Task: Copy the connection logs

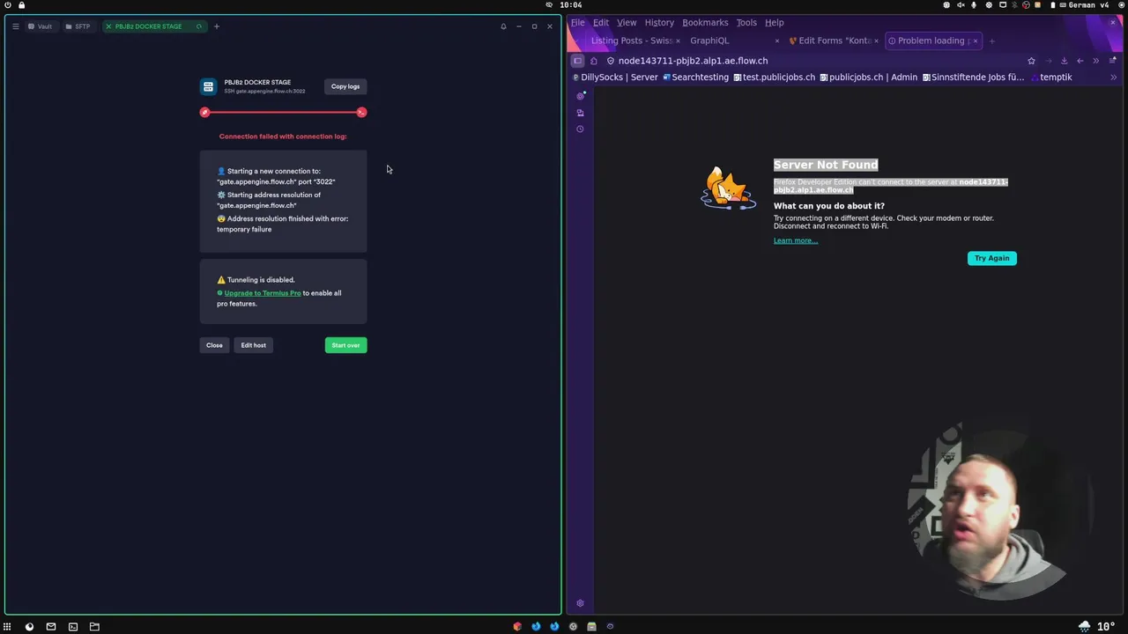Action: coord(345,86)
